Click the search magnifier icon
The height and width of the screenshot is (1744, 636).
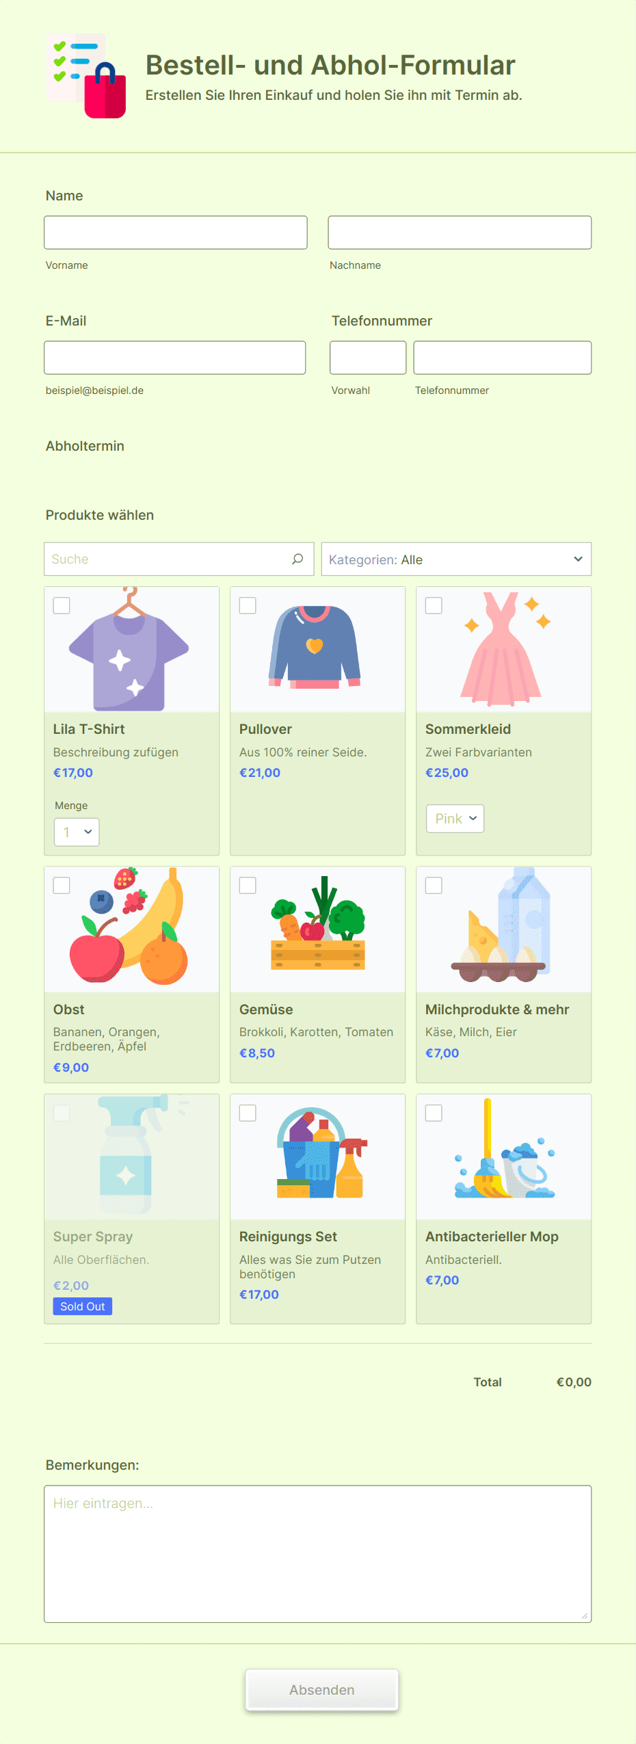297,559
